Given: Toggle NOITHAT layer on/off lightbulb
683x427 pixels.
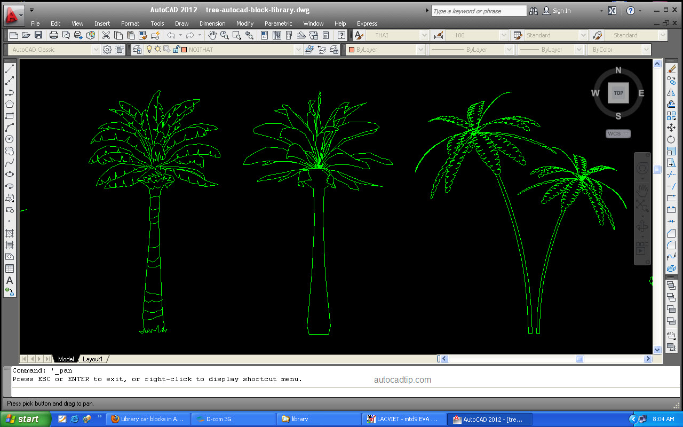Looking at the screenshot, I should pos(150,49).
